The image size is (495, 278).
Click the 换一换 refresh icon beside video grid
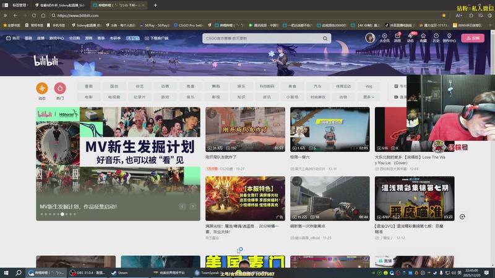coord(462,217)
